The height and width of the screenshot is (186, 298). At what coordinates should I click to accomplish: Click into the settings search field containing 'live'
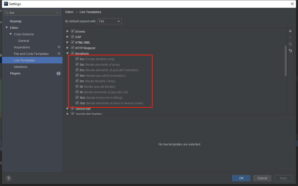(x=32, y=13)
